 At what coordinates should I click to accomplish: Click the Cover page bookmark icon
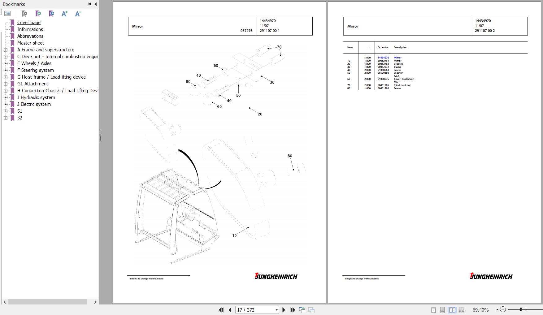click(12, 23)
